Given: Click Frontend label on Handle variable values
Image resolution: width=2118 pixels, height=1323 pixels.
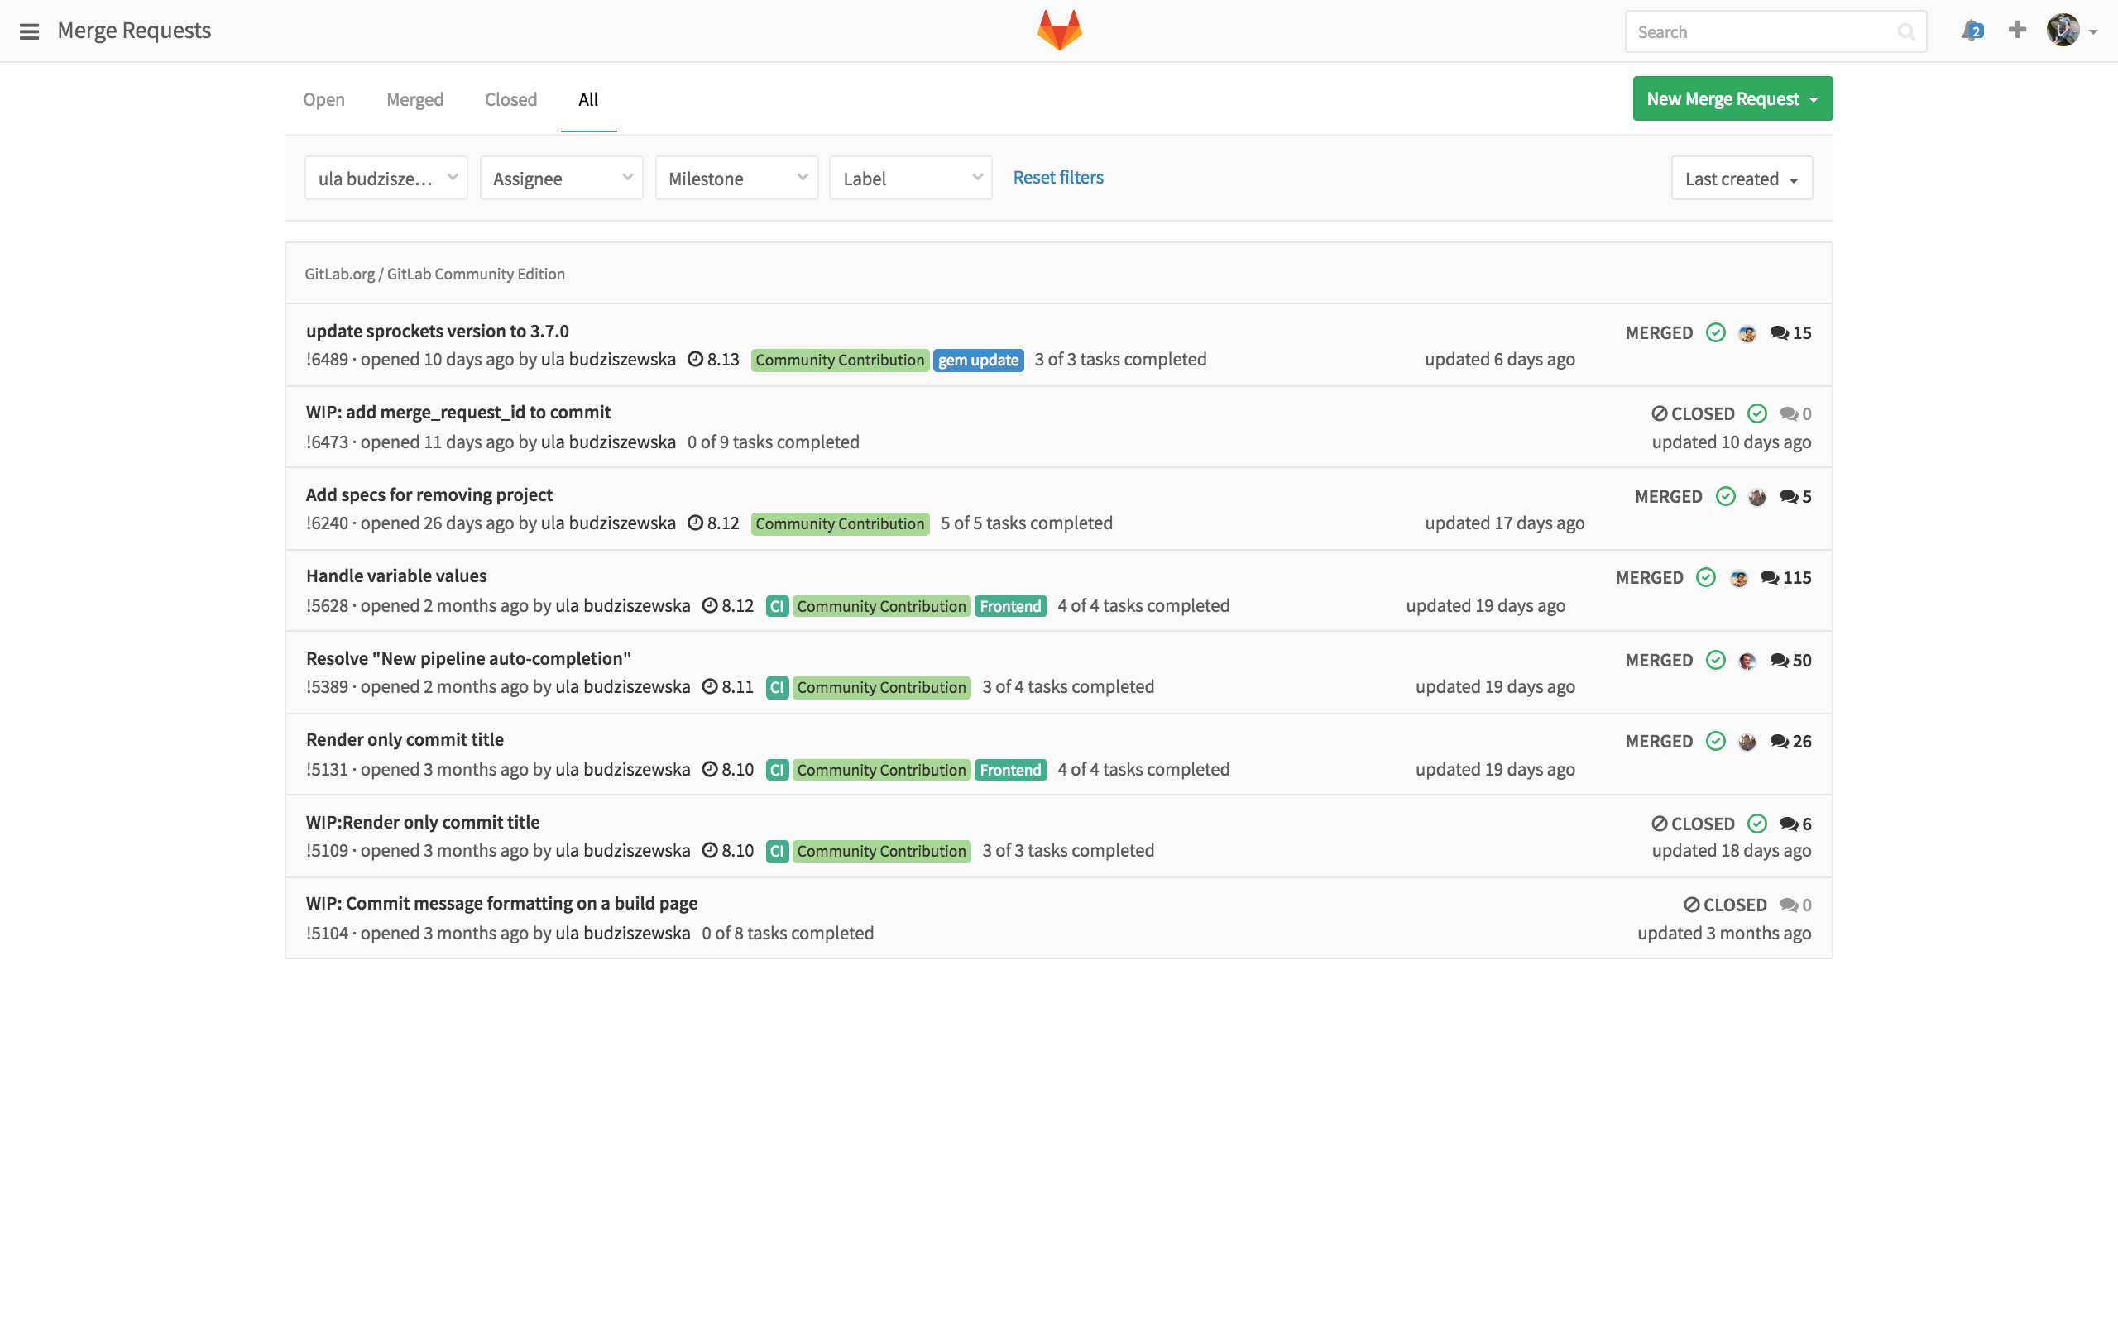Looking at the screenshot, I should click(x=1010, y=605).
